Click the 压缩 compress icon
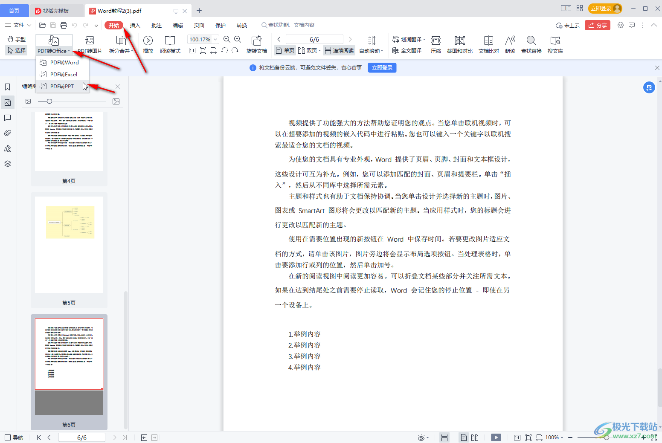 (436, 45)
